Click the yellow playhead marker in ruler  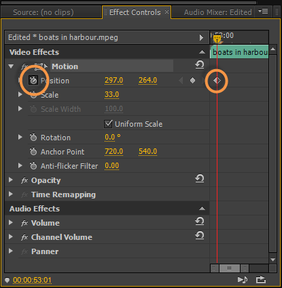click(x=217, y=39)
